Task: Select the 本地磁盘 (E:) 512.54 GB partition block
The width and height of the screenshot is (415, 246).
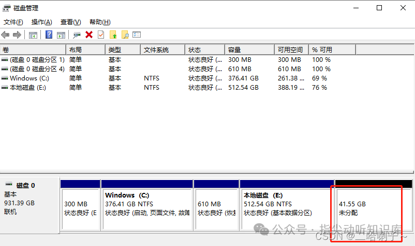Action: tap(287, 206)
